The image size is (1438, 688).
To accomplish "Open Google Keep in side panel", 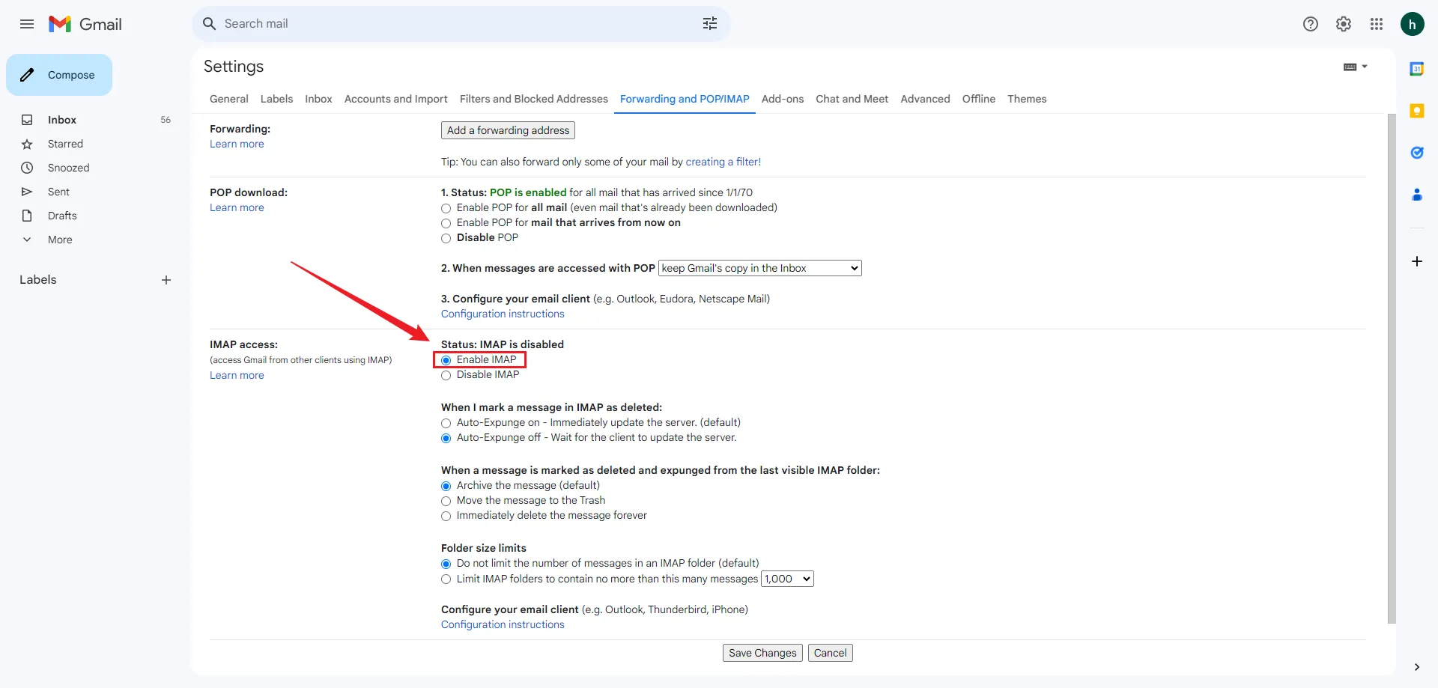I will 1416,111.
